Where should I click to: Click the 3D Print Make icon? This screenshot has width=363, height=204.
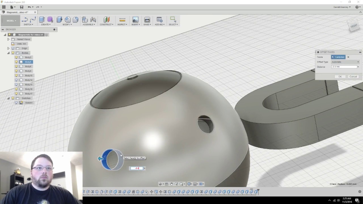[147, 20]
